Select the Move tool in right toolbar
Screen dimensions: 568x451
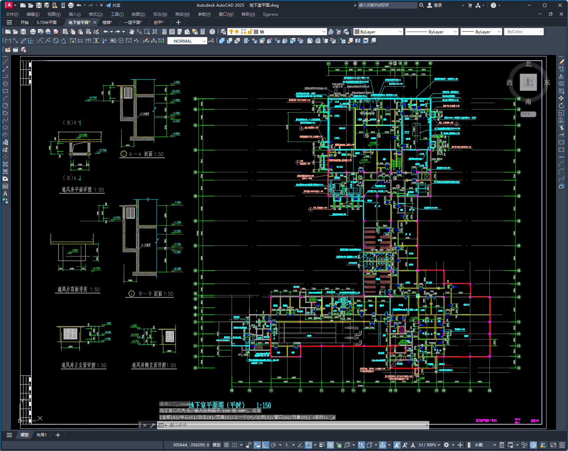(x=561, y=98)
